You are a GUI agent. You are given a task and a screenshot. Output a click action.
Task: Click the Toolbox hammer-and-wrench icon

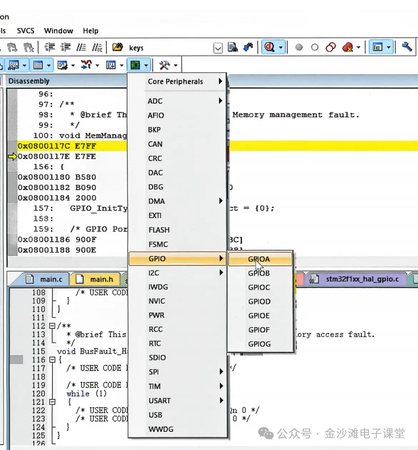[165, 65]
